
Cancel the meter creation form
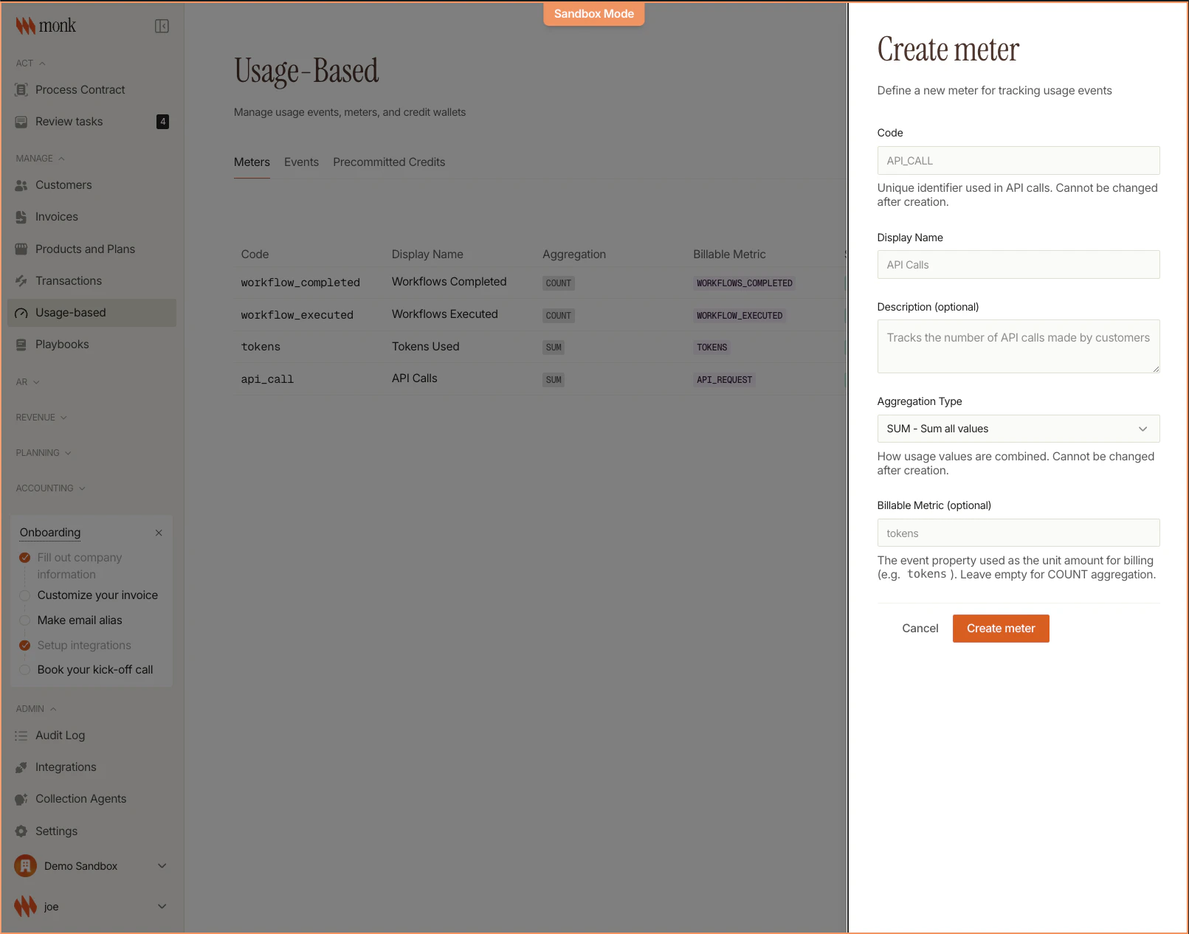pos(920,628)
